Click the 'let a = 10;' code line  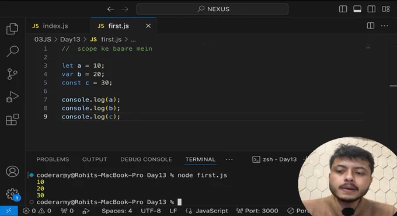click(83, 65)
